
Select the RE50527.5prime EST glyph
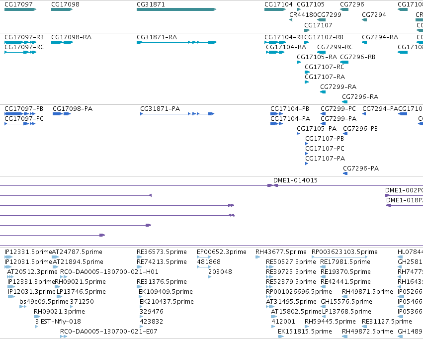coord(270,267)
